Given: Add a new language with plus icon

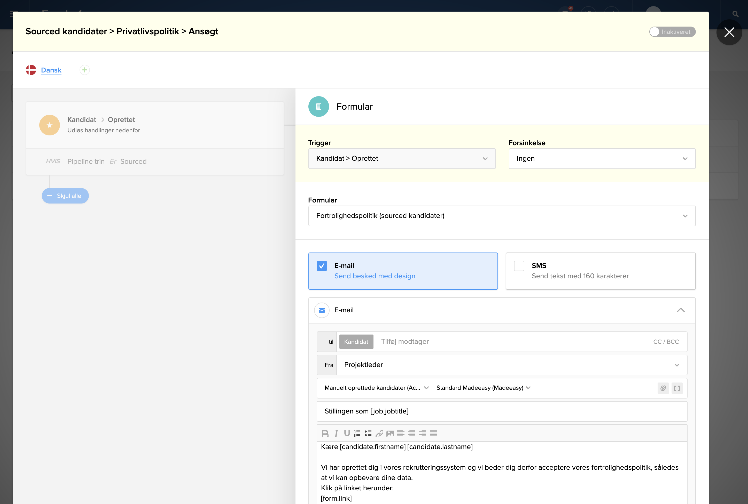Looking at the screenshot, I should (85, 70).
